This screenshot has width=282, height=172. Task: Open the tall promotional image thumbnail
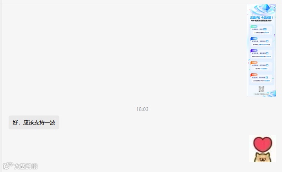coord(261,50)
